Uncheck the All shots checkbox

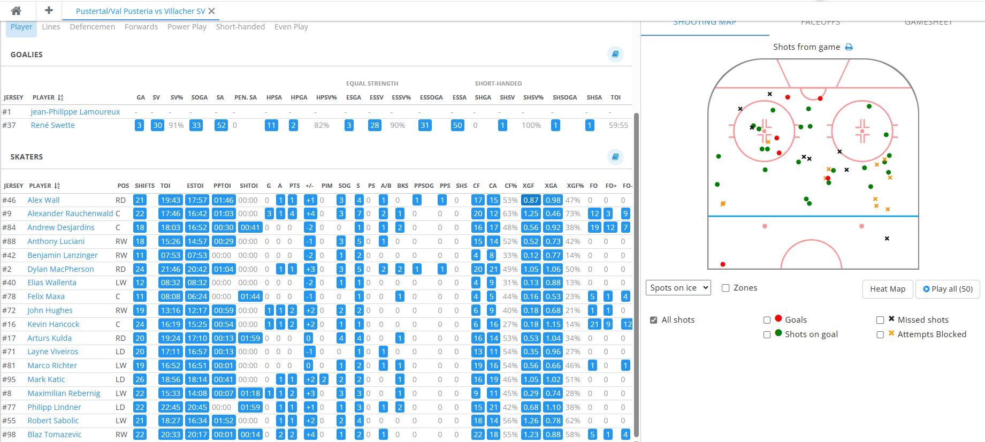click(x=653, y=320)
